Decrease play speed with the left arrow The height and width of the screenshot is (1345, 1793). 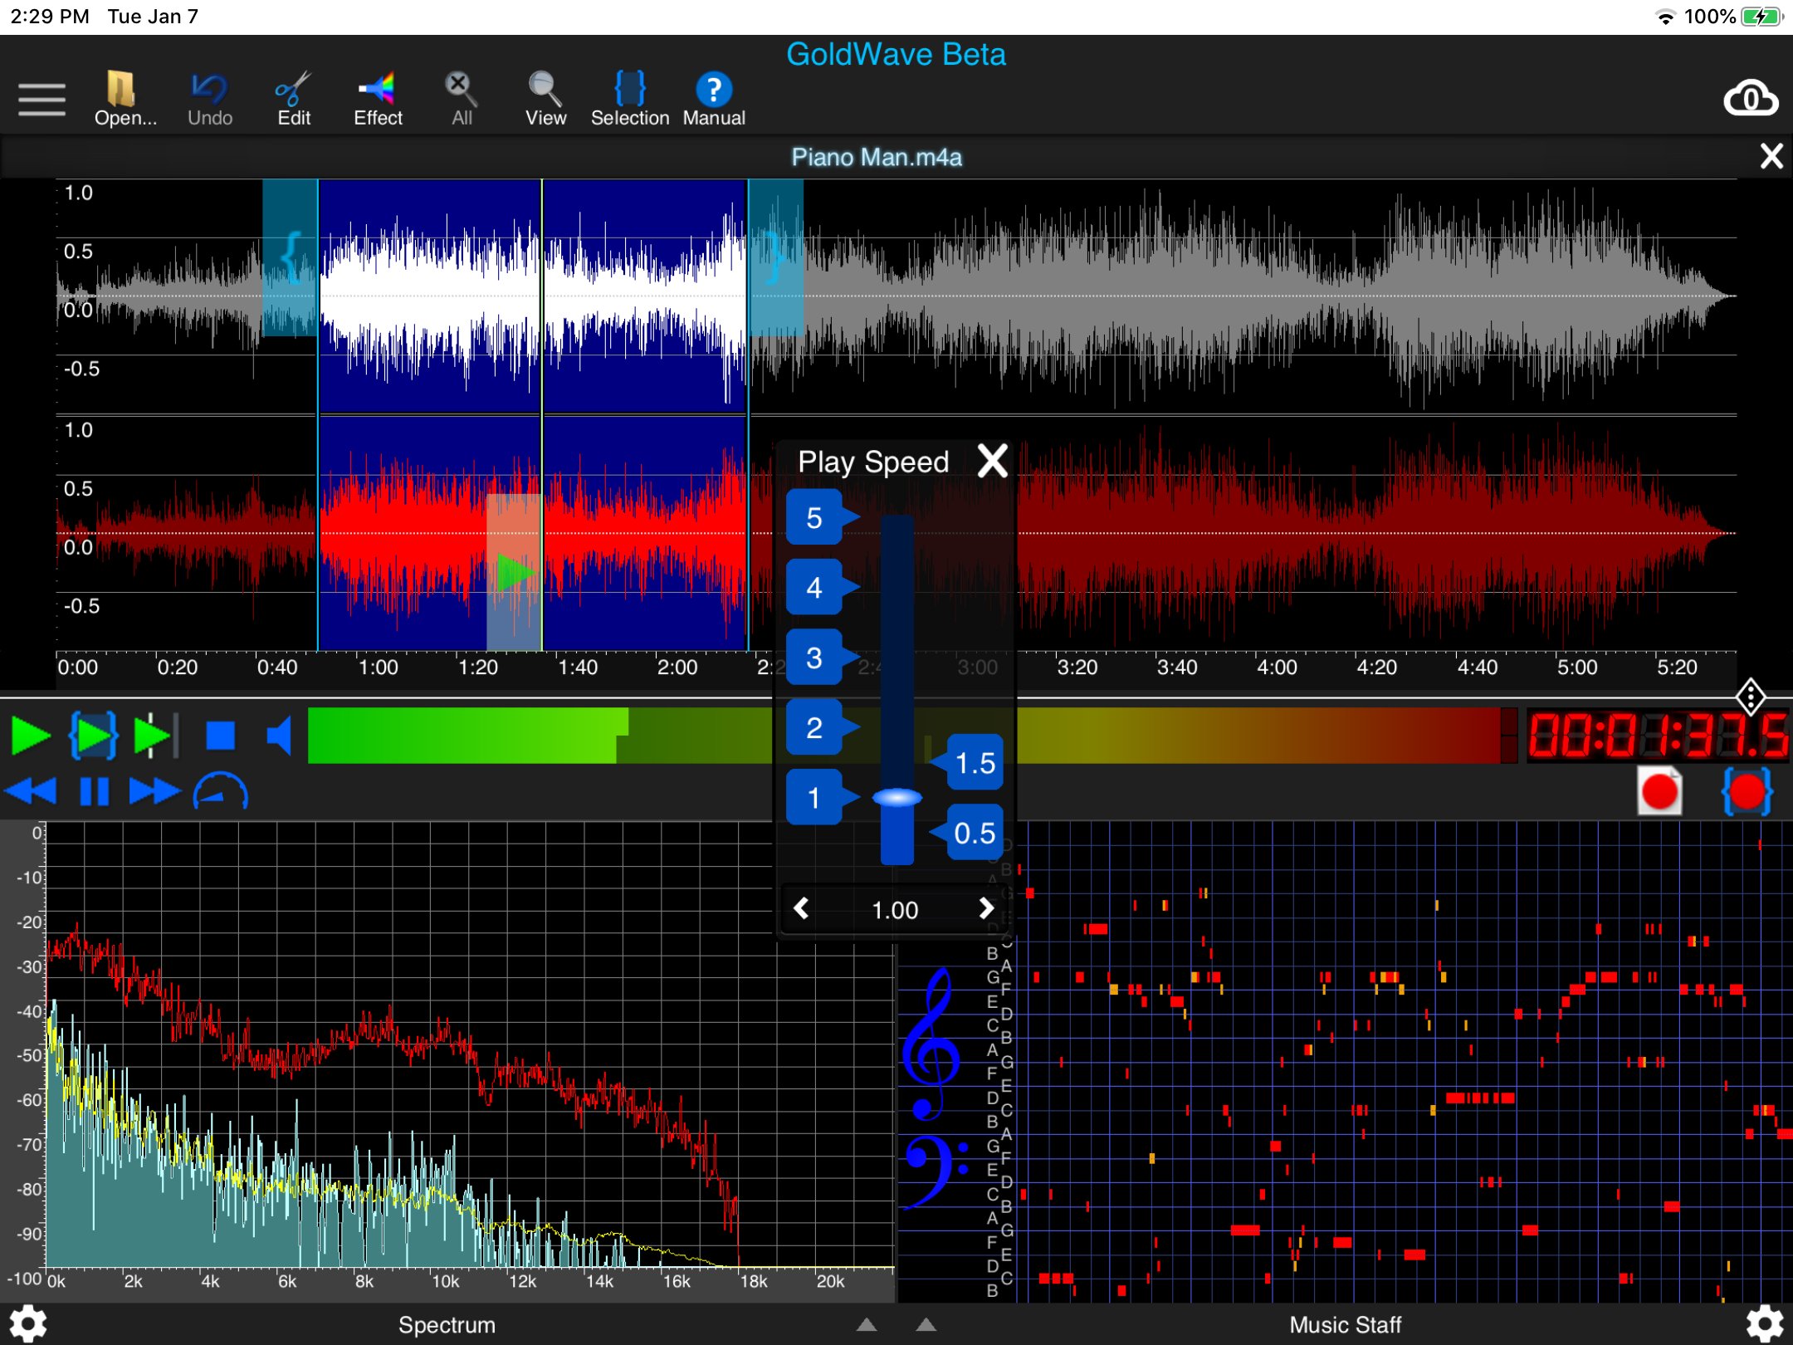click(x=802, y=909)
